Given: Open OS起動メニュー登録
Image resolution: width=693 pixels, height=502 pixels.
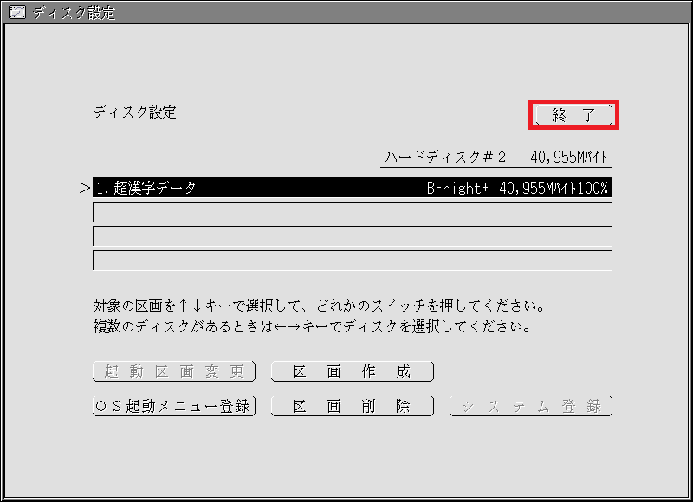Looking at the screenshot, I should coord(173,406).
